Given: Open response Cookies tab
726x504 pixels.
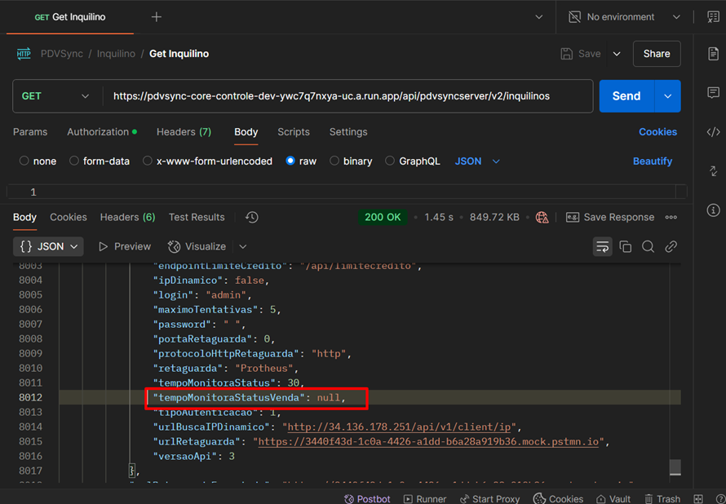Looking at the screenshot, I should click(69, 217).
